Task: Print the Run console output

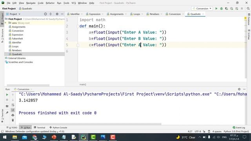Action: point(13,115)
